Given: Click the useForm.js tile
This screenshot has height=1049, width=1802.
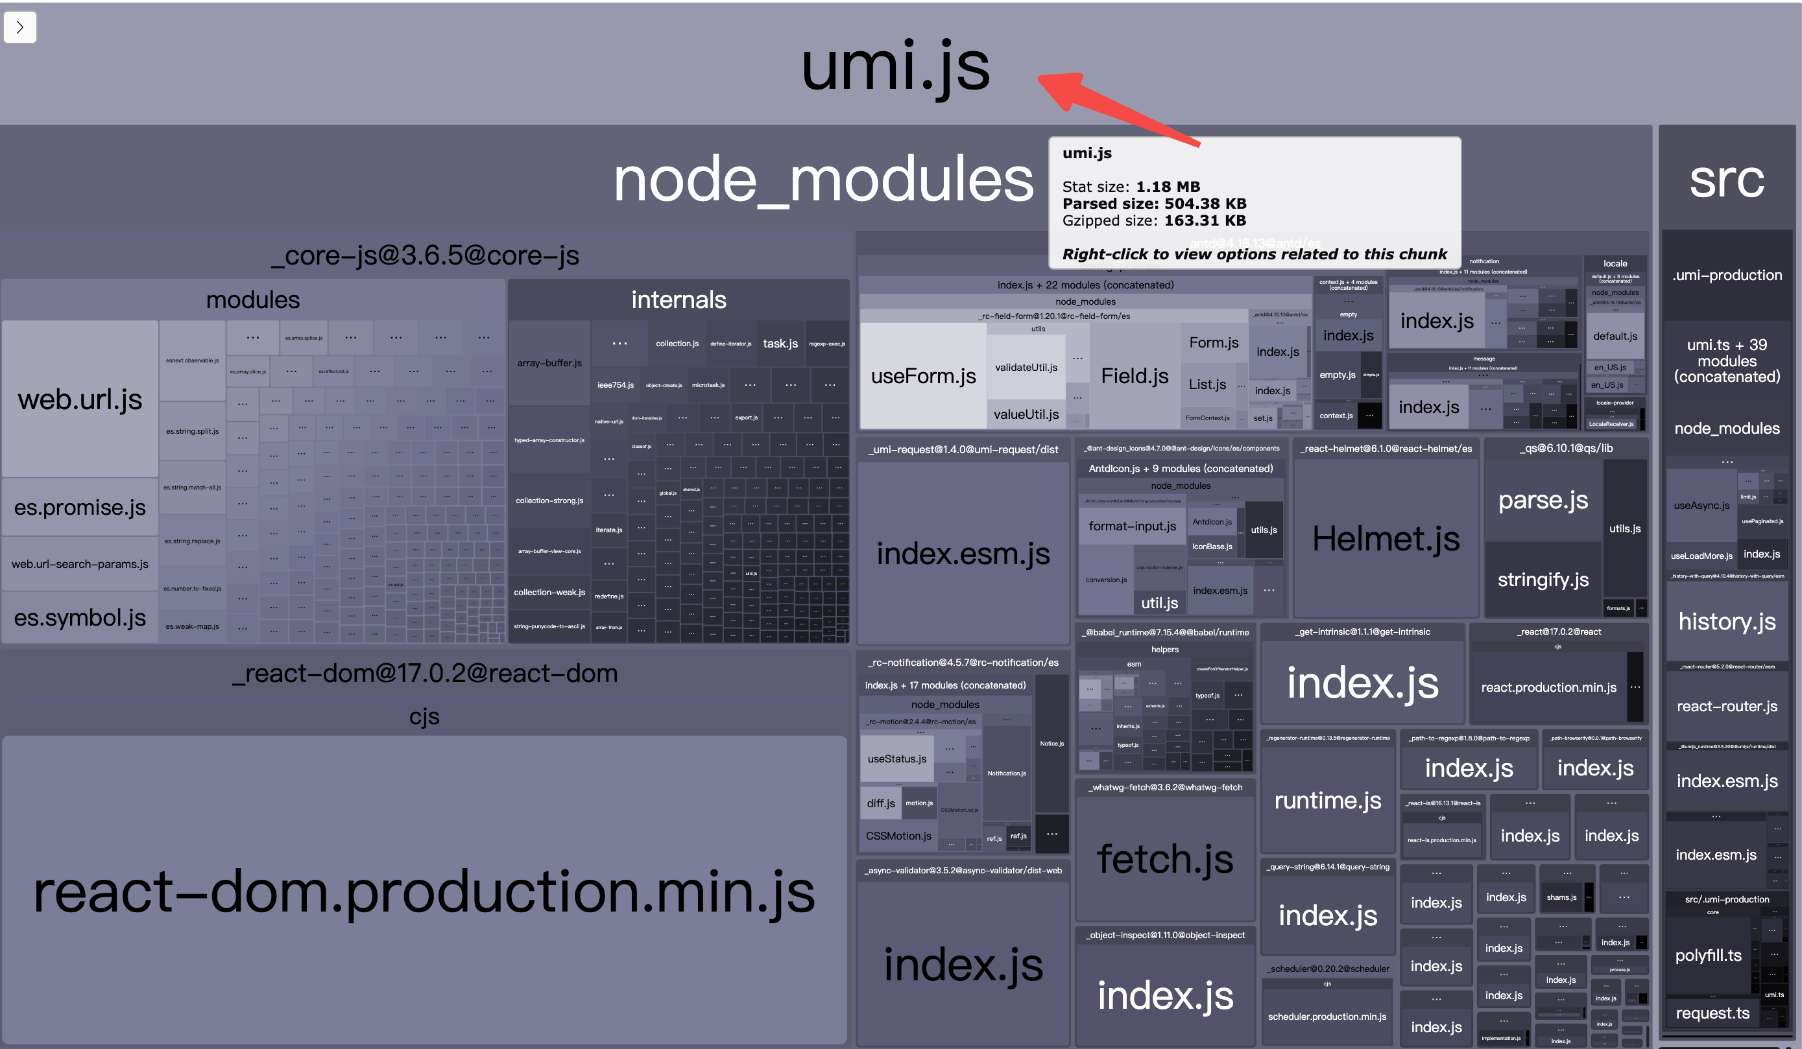Looking at the screenshot, I should pyautogui.click(x=922, y=376).
